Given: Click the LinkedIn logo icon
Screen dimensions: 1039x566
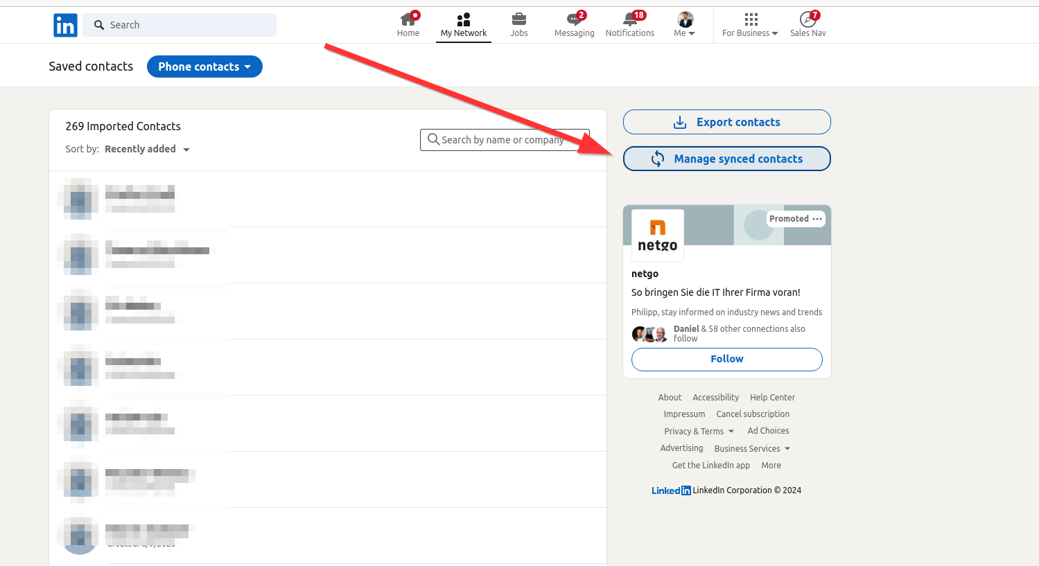Looking at the screenshot, I should 65,26.
